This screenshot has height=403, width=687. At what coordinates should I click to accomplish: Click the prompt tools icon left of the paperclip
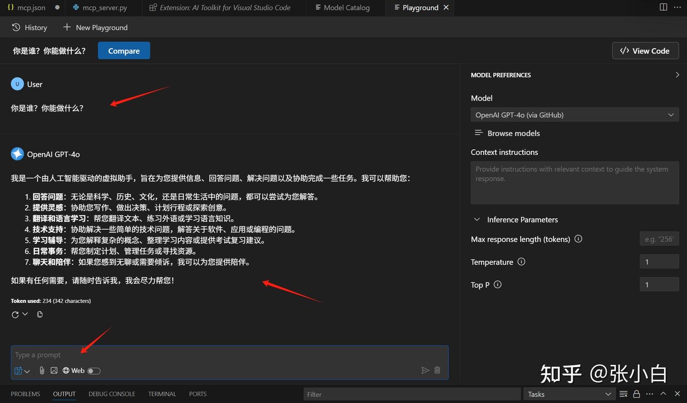pyautogui.click(x=19, y=371)
